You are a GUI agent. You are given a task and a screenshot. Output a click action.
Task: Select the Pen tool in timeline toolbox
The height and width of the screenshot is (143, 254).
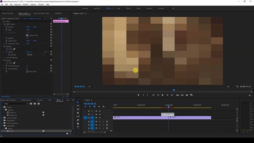[x=78, y=120]
